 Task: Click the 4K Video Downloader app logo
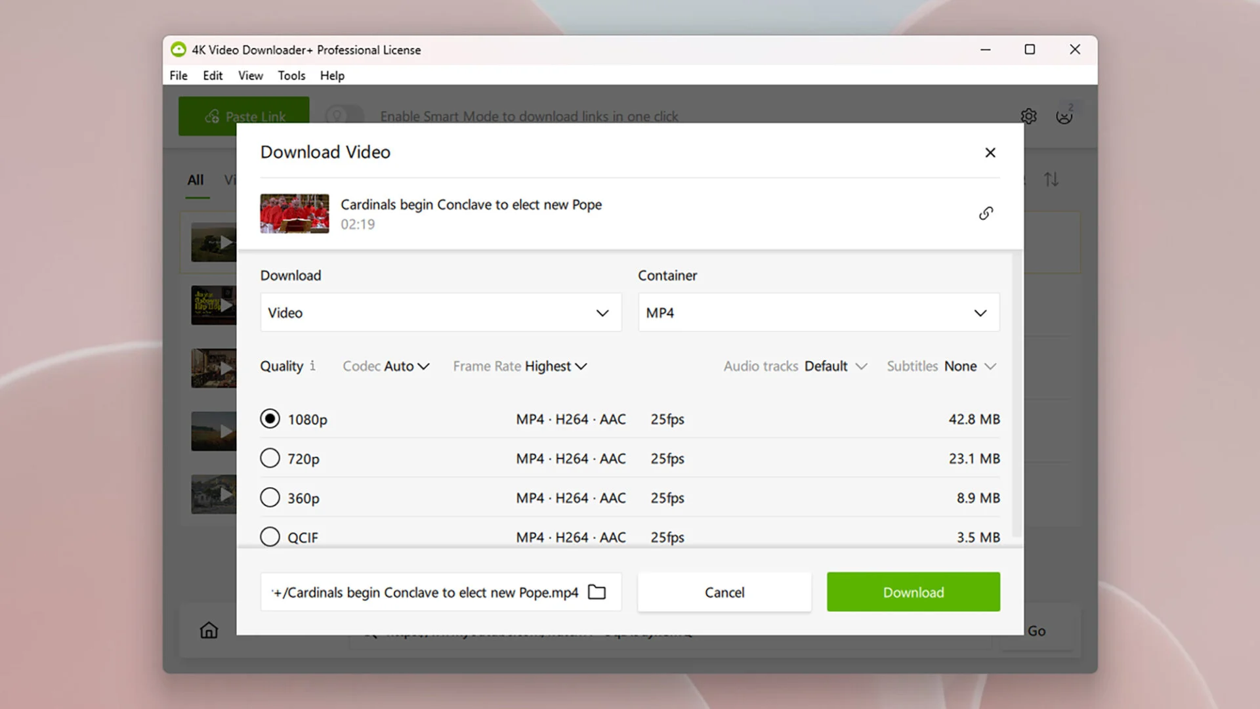[178, 50]
